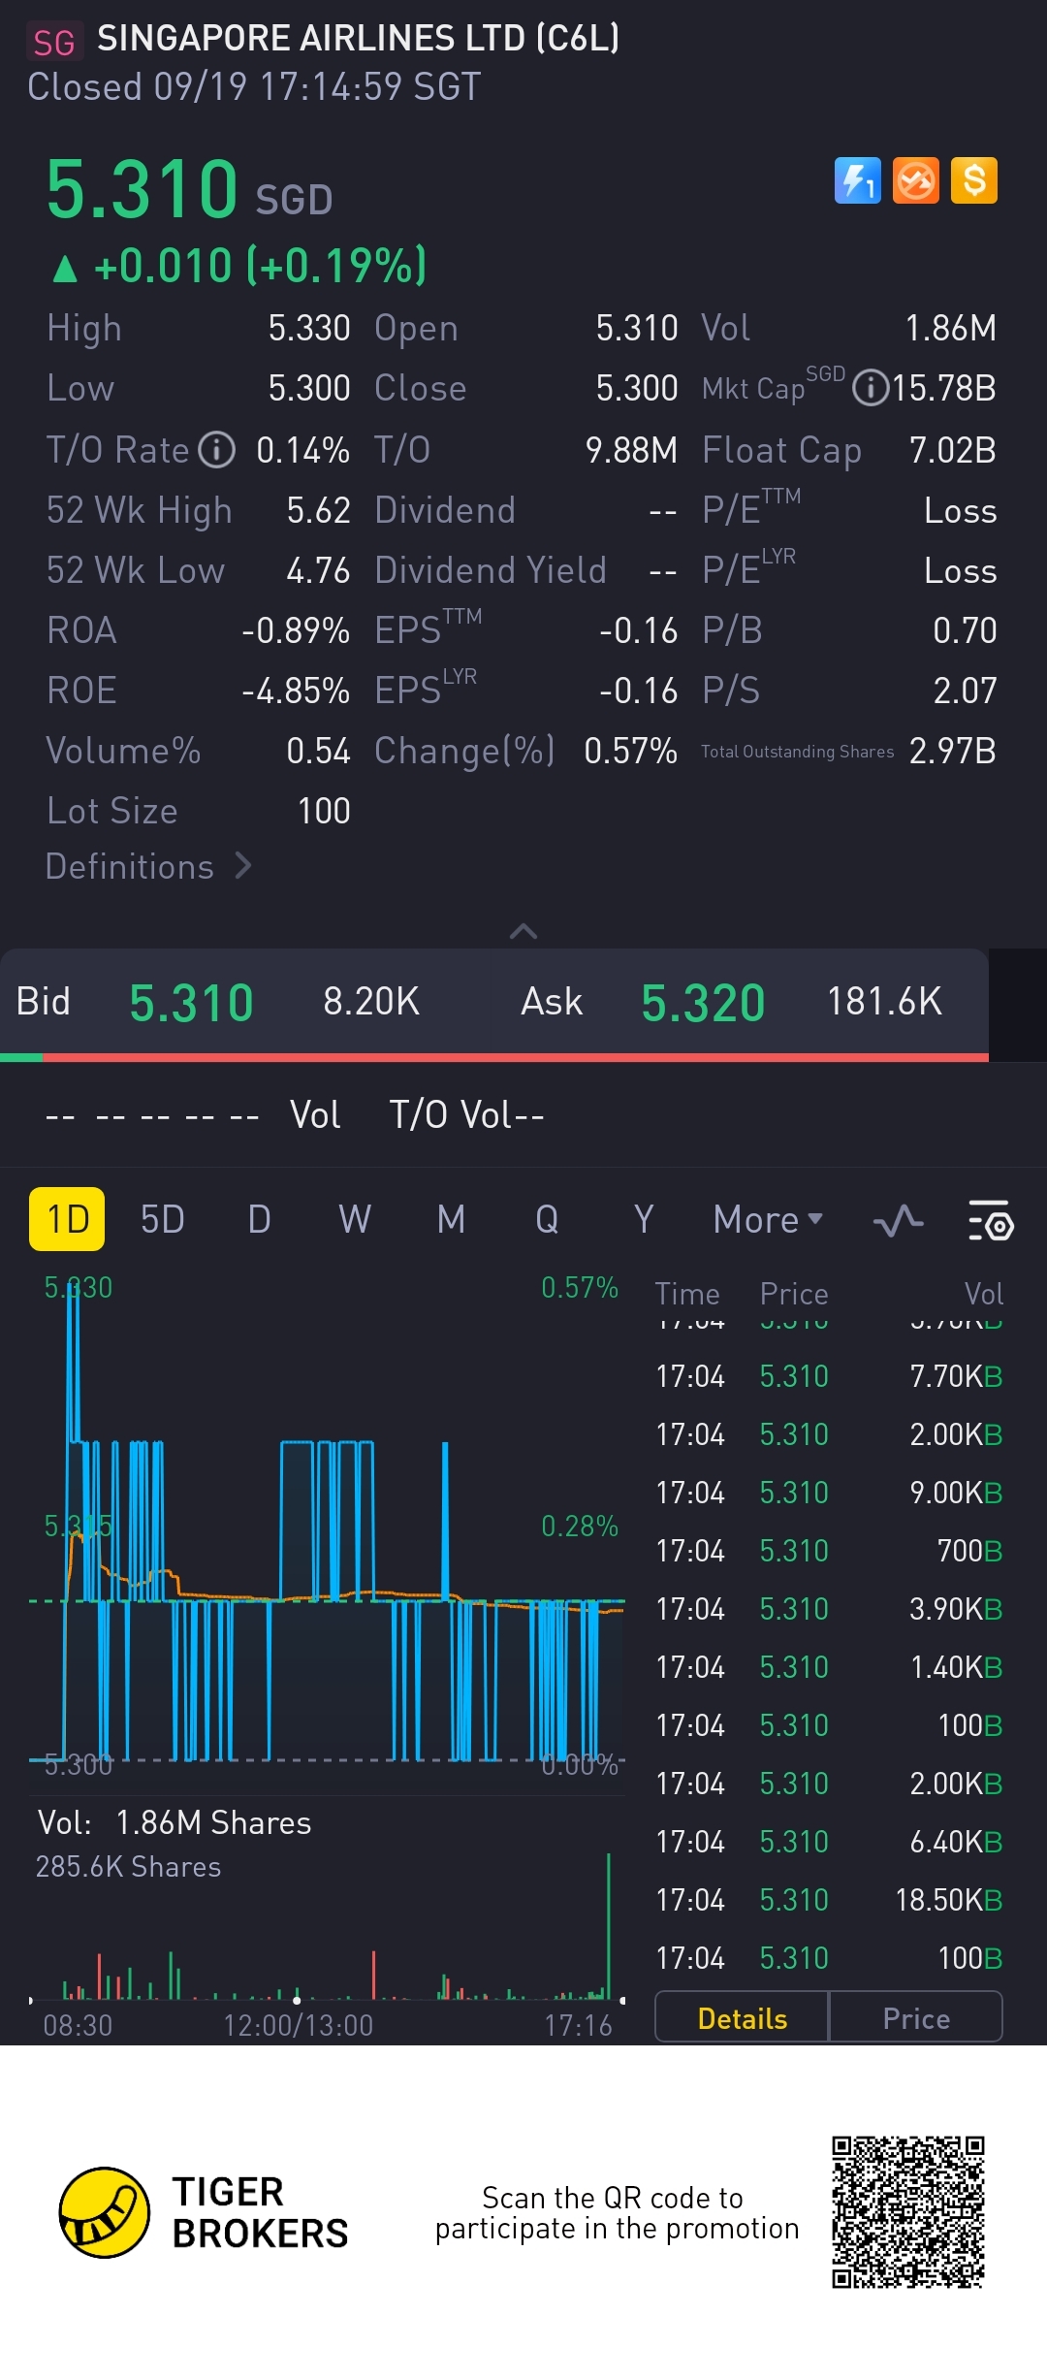
Task: Open chart display settings icon
Action: click(990, 1221)
